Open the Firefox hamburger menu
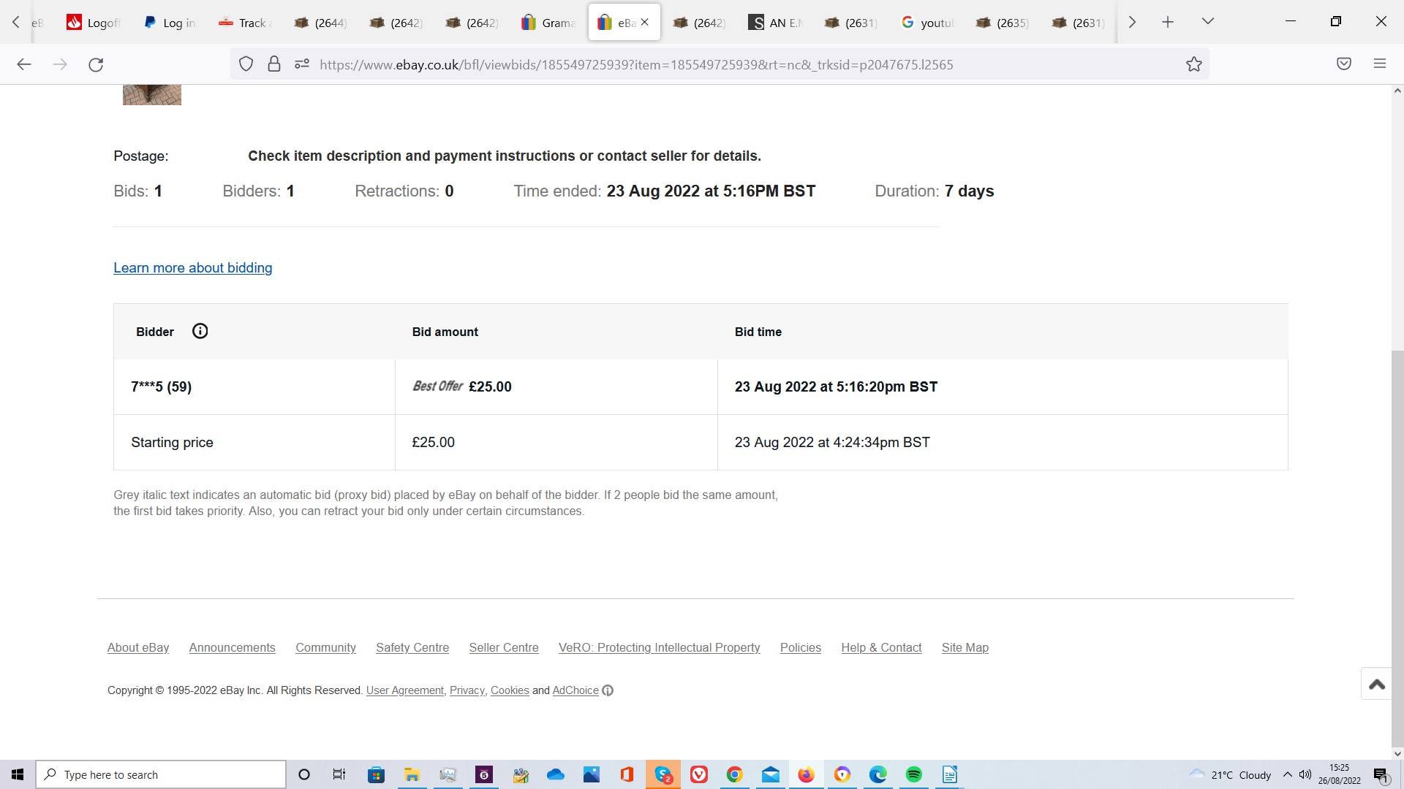The image size is (1404, 789). 1379,64
